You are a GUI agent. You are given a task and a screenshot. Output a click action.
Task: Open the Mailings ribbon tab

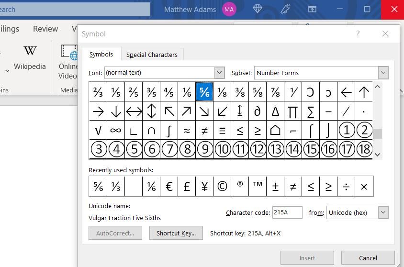pos(10,29)
